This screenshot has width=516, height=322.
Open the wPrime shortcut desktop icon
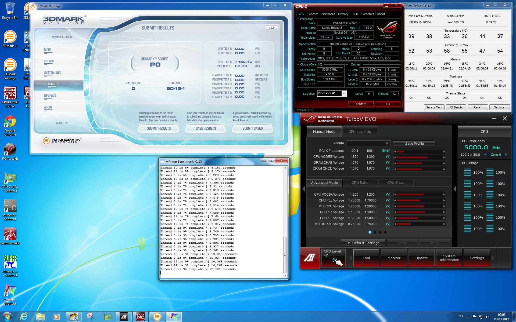click(10, 294)
